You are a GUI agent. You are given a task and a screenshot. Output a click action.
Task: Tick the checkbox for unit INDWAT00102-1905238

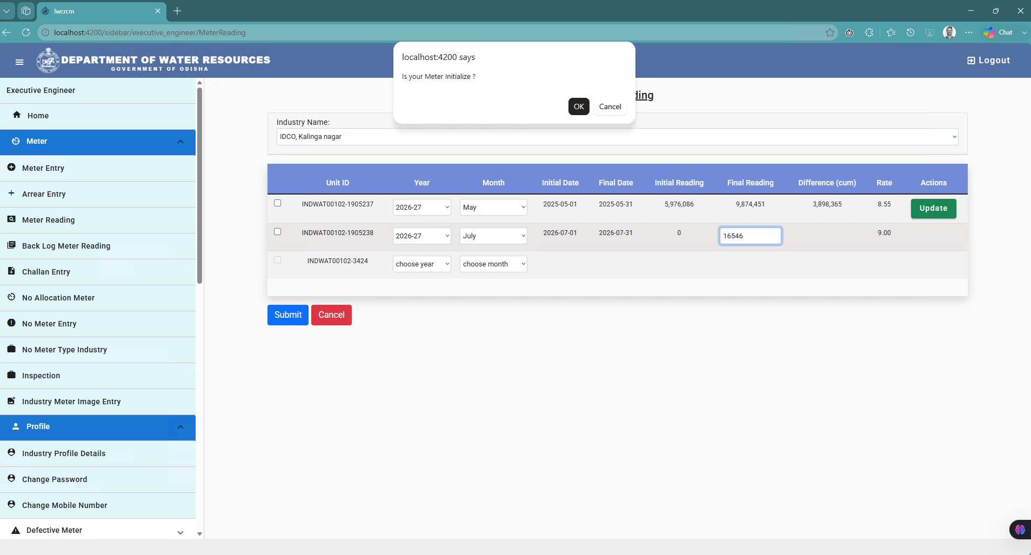278,232
